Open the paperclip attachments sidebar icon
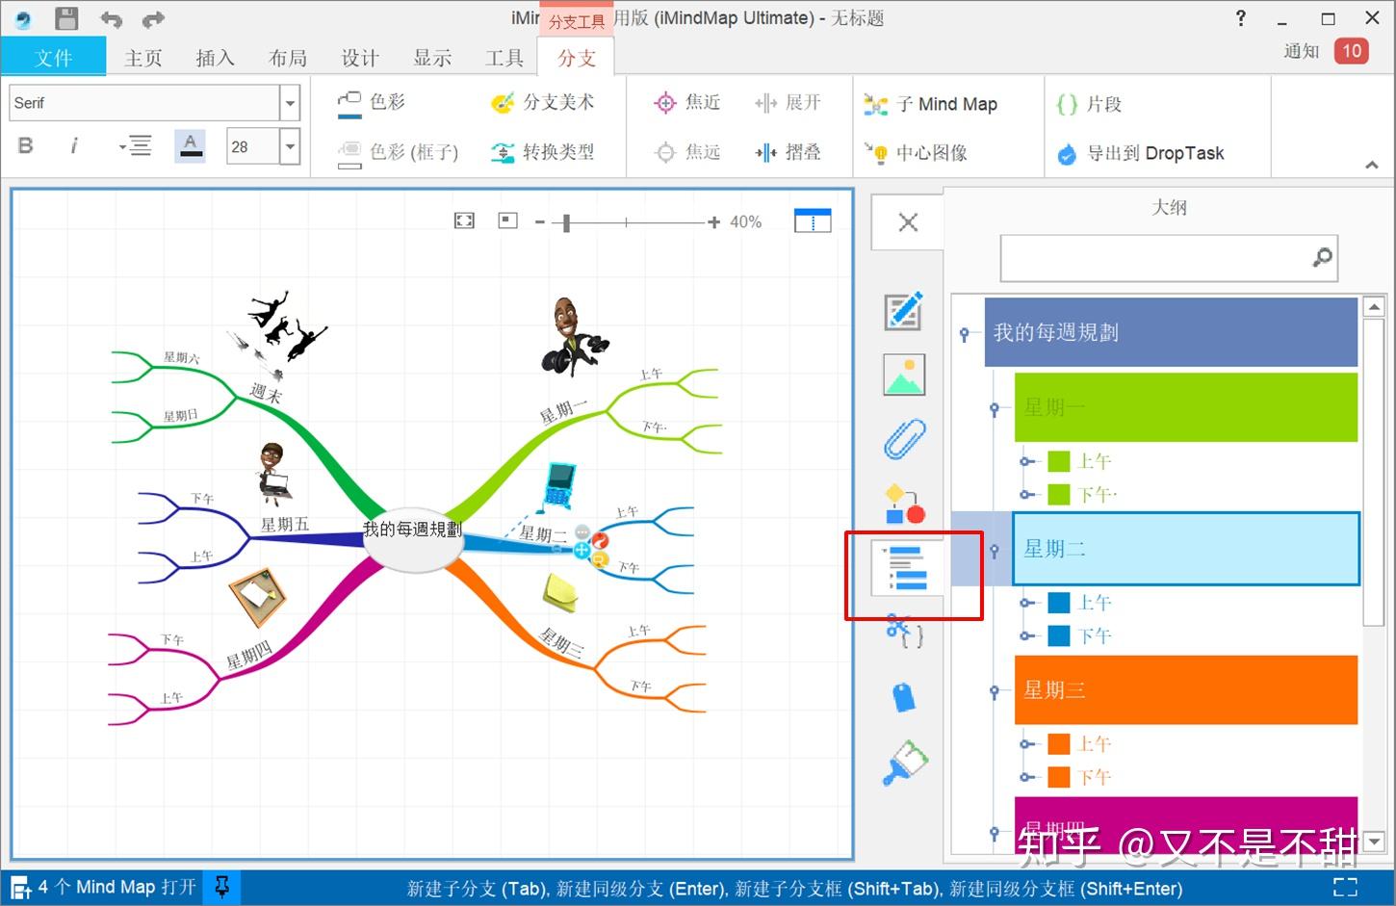 905,439
